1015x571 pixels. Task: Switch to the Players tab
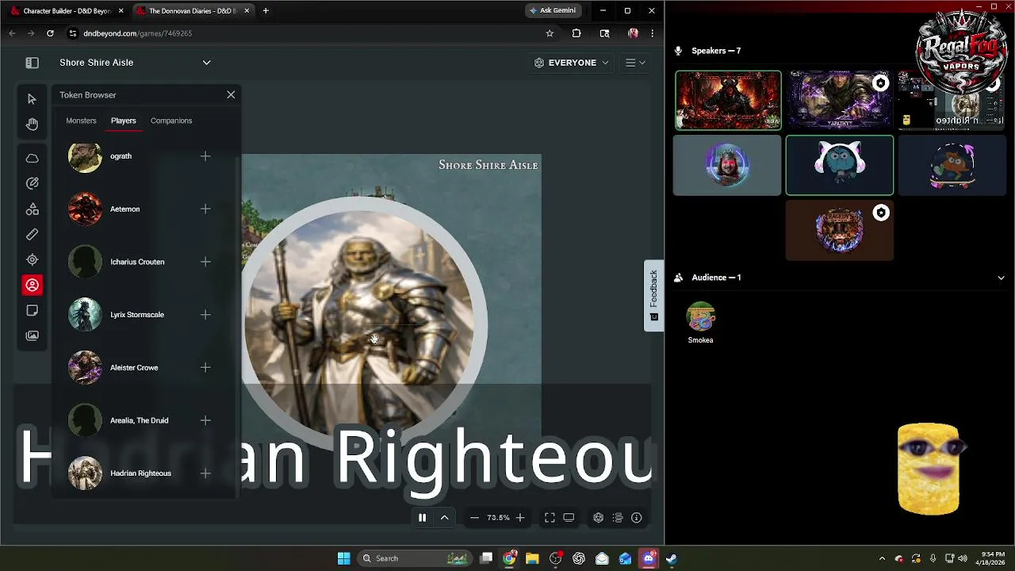[123, 121]
